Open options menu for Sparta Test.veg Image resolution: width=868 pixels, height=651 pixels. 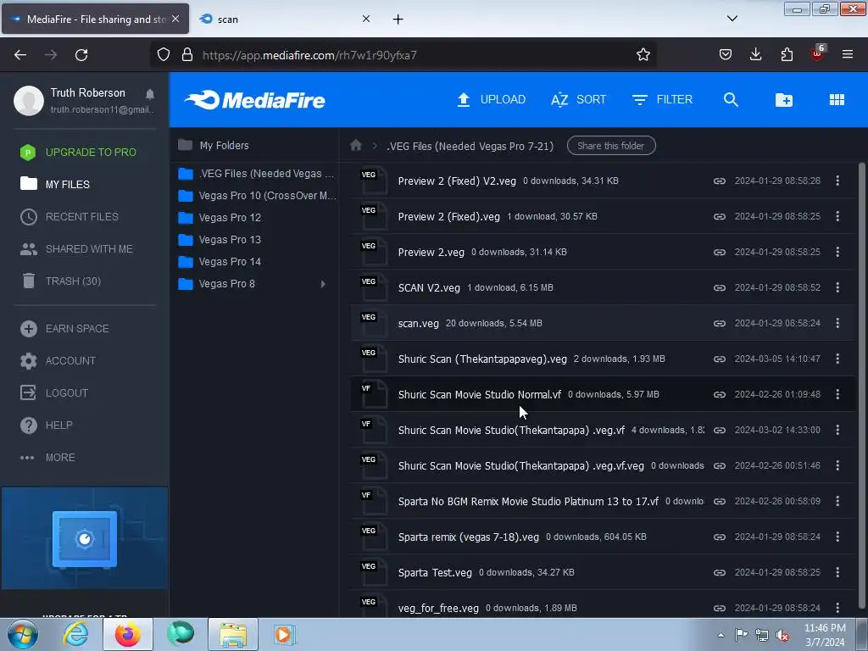[x=837, y=572]
